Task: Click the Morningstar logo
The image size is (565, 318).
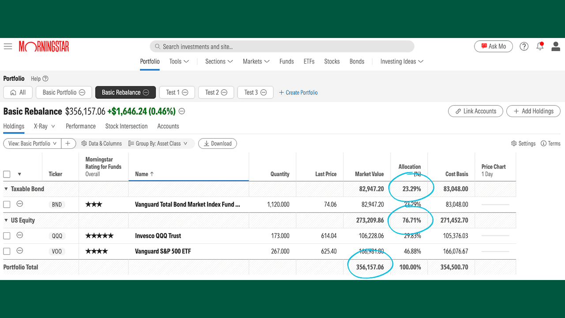Action: point(43,46)
